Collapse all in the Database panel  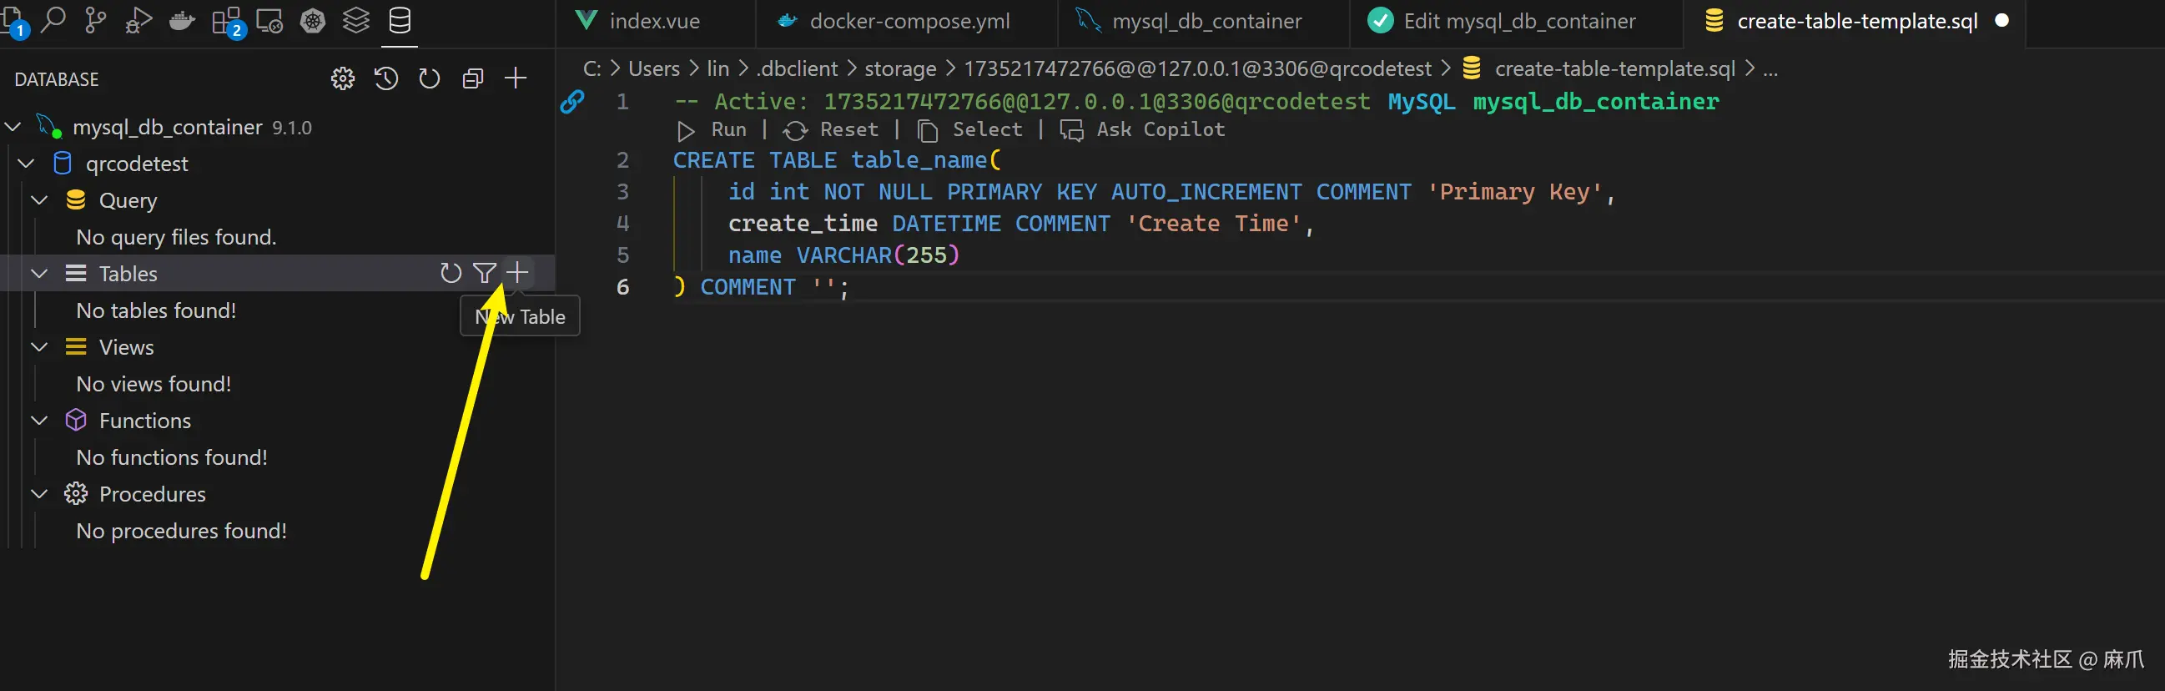click(x=473, y=79)
